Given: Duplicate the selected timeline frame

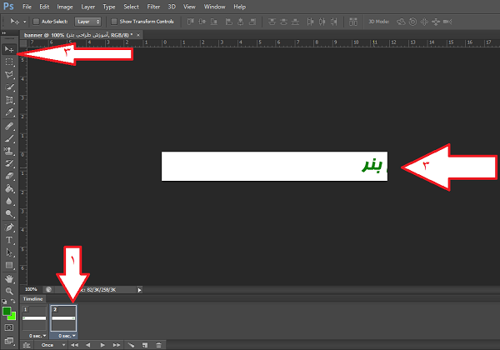Looking at the screenshot, I should [x=144, y=344].
